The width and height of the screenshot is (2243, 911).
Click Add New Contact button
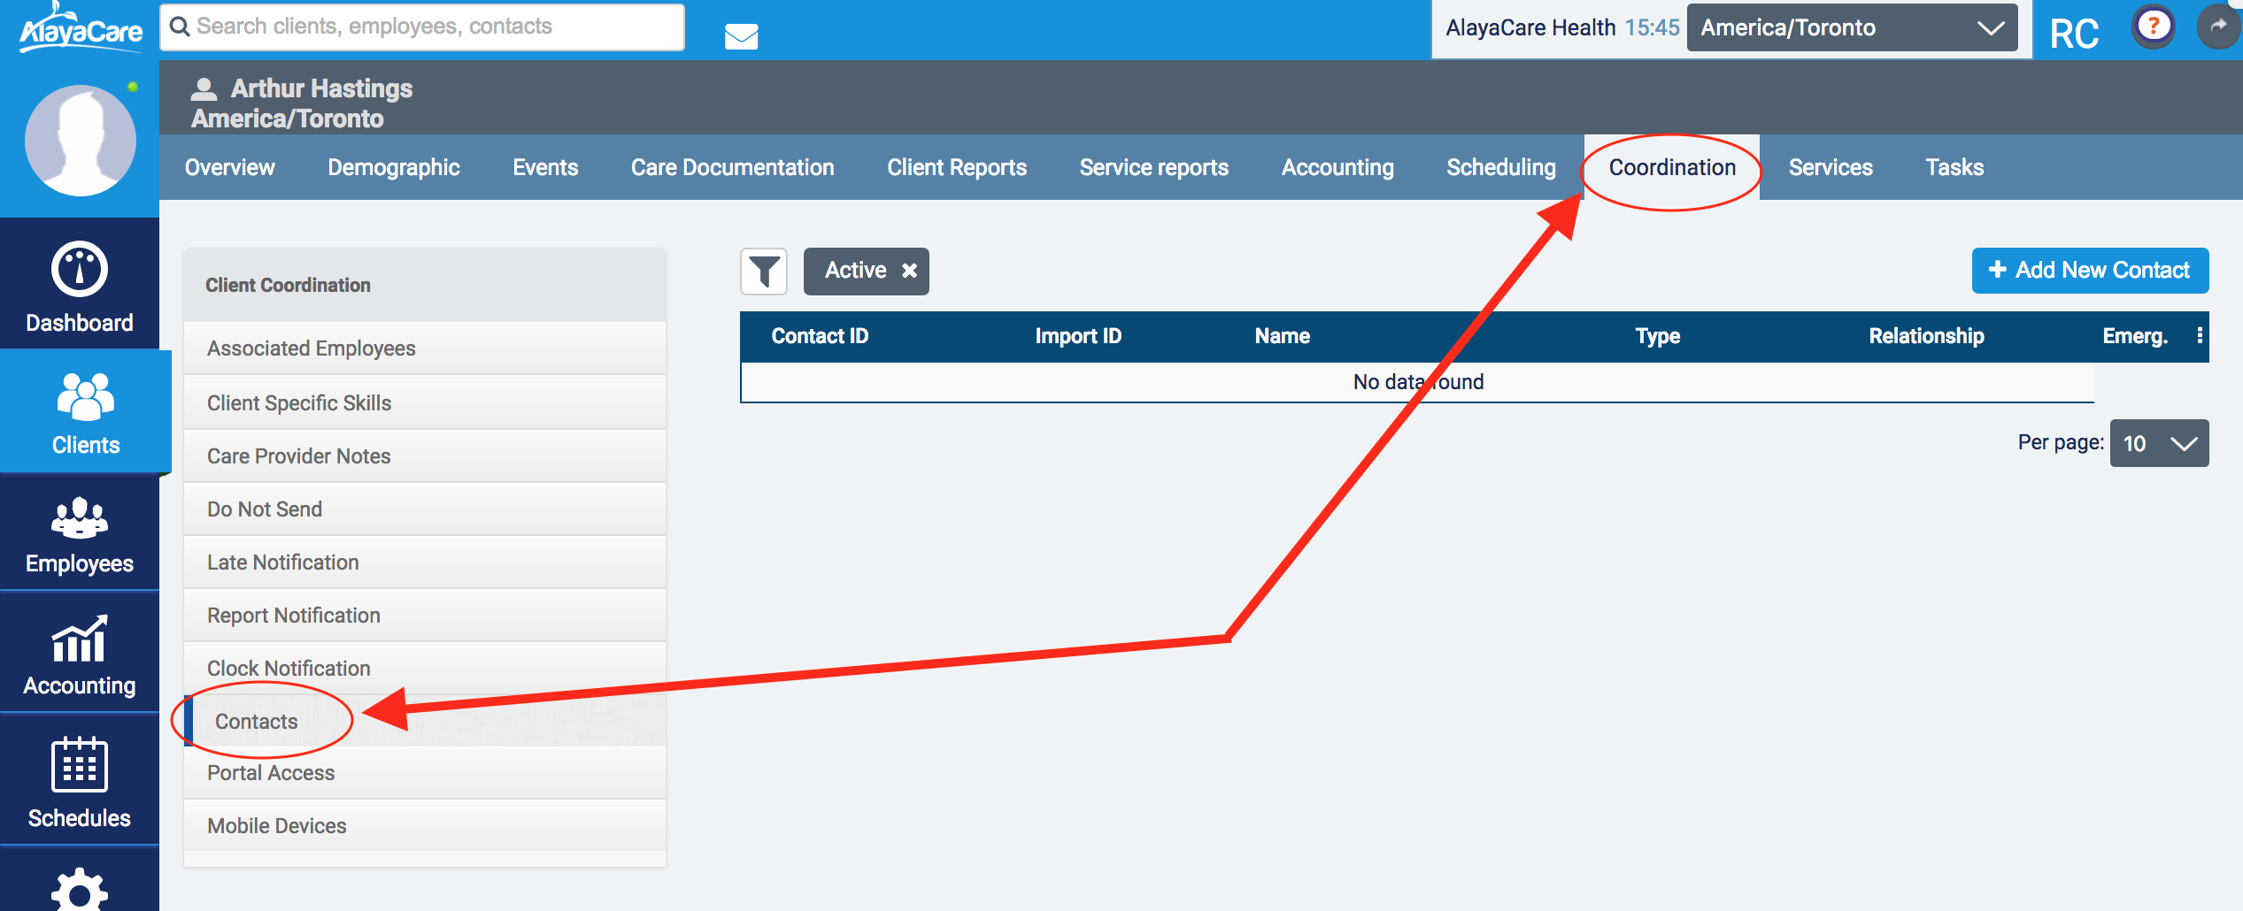pyautogui.click(x=2089, y=271)
